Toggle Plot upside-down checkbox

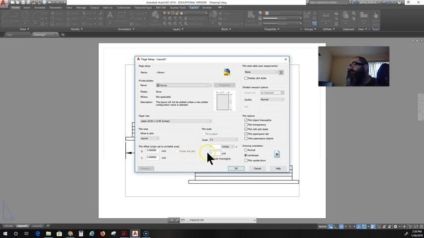(x=246, y=160)
